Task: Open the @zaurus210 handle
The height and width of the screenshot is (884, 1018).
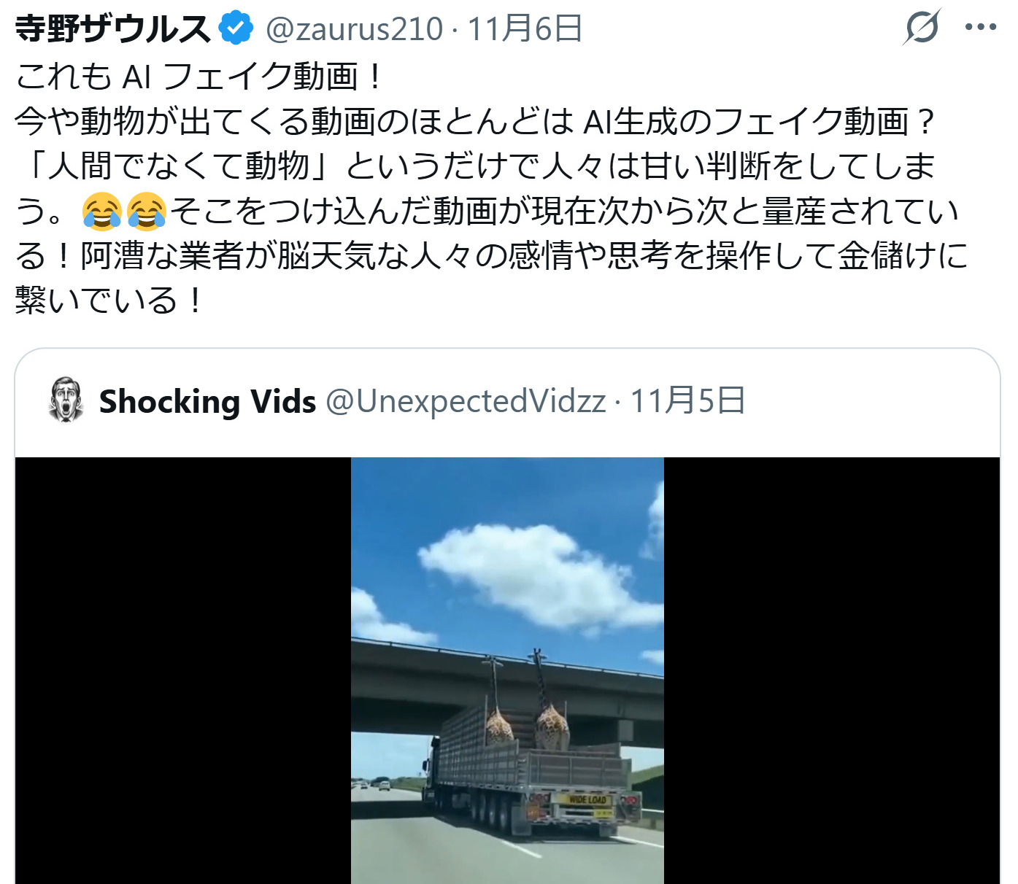Action: (x=354, y=29)
